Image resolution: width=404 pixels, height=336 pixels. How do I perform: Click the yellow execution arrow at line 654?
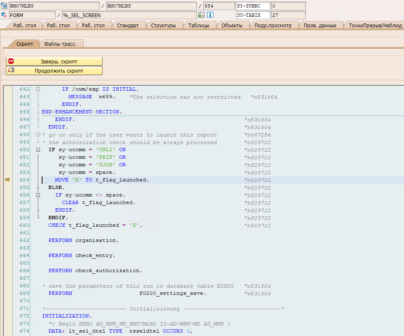click(x=8, y=180)
